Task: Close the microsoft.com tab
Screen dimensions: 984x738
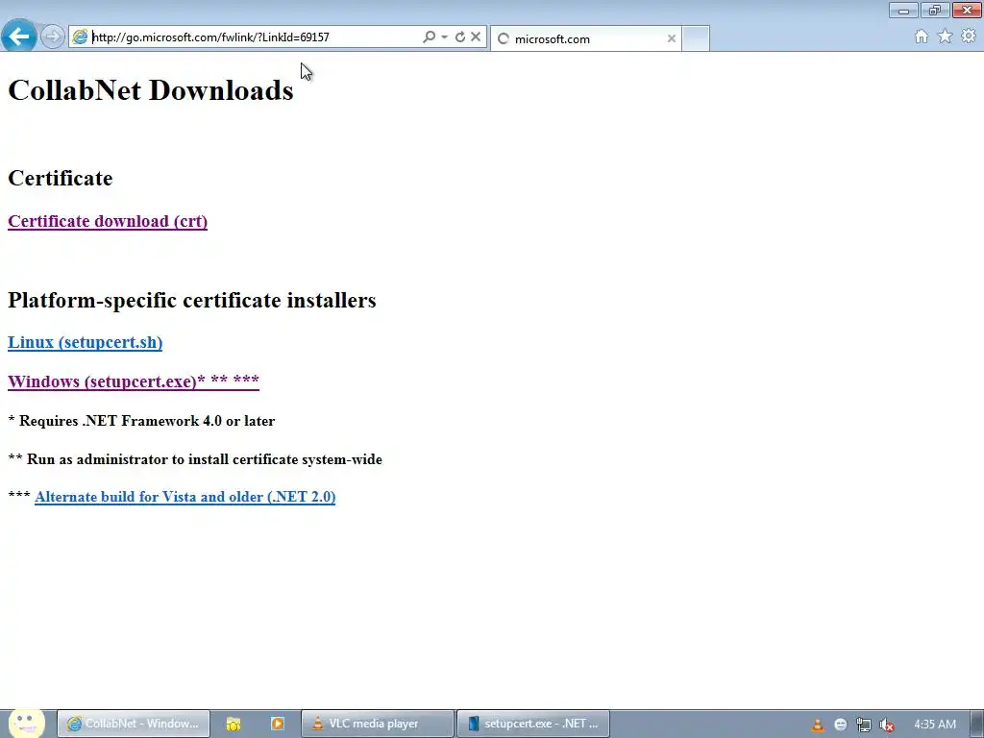Action: coord(672,38)
